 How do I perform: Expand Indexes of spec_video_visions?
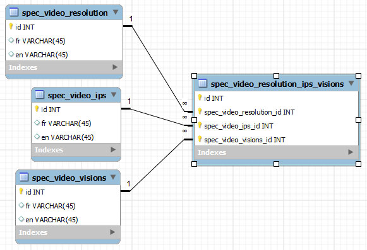[112, 232]
